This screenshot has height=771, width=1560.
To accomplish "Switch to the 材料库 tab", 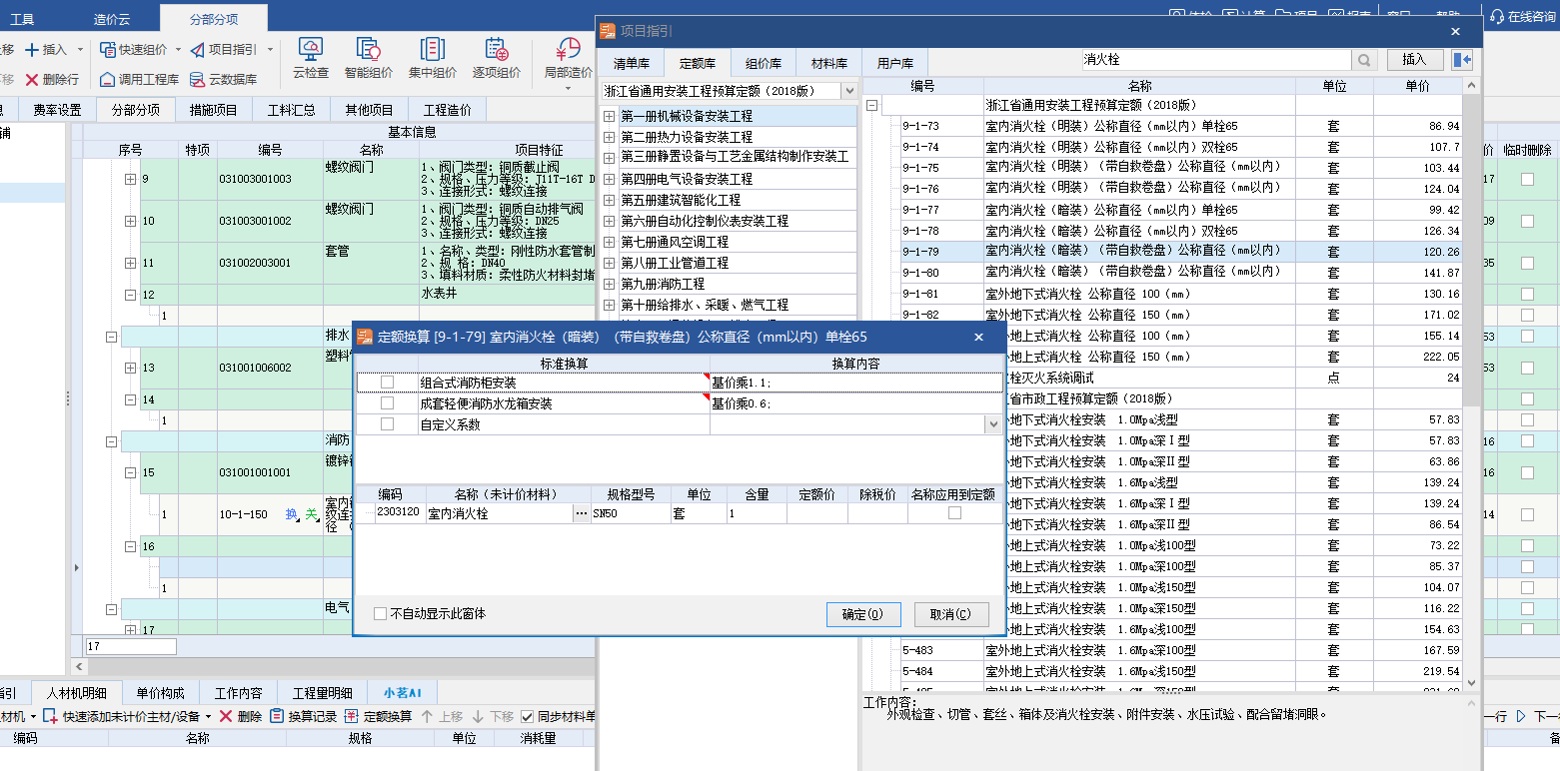I will pyautogui.click(x=829, y=63).
